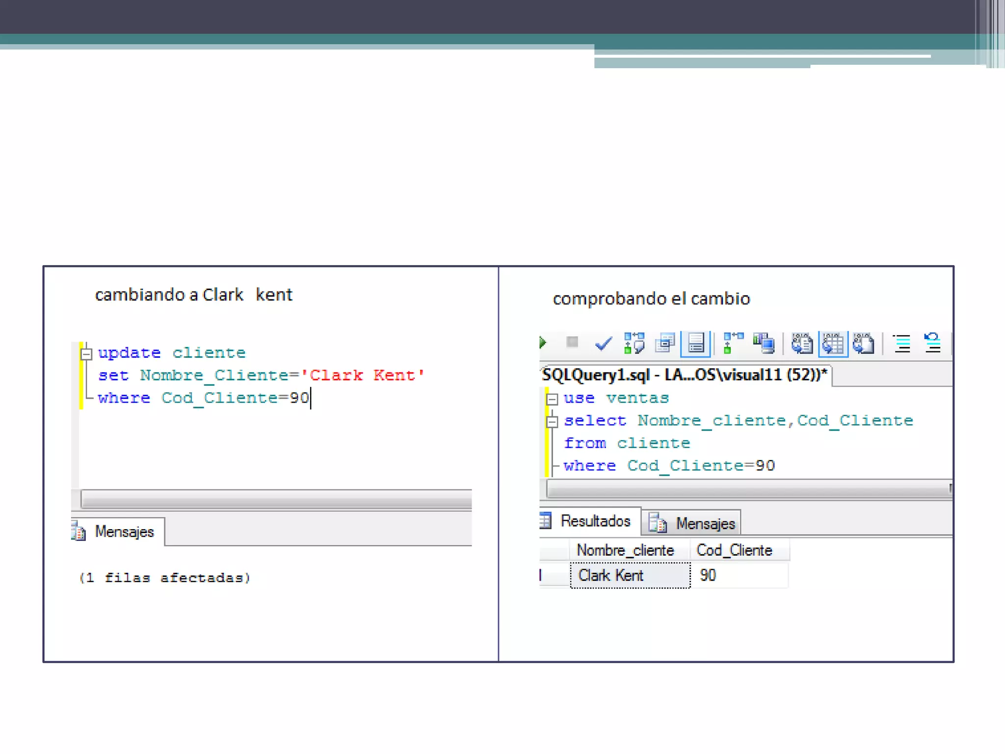The height and width of the screenshot is (754, 1005).
Task: Click the blue Parse checkmark icon
Action: coord(603,343)
